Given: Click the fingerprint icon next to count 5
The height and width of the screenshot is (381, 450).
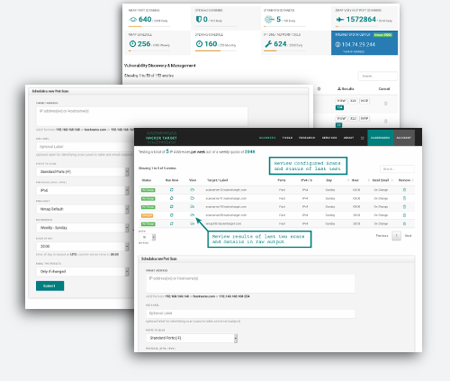Looking at the screenshot, I should pyautogui.click(x=269, y=20).
